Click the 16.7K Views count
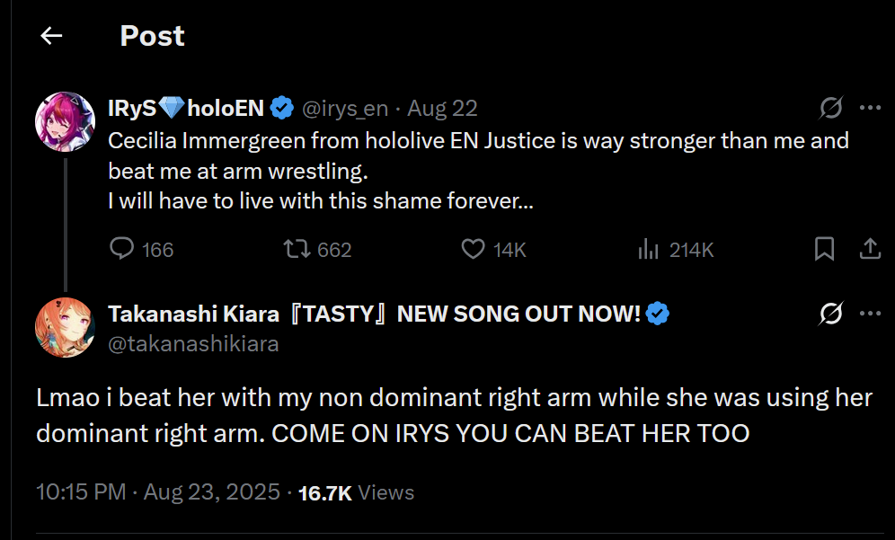This screenshot has width=895, height=540. point(356,492)
